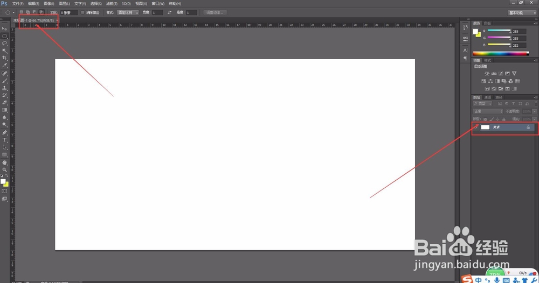Select the Crop tool
This screenshot has height=283, width=539.
coord(4,58)
